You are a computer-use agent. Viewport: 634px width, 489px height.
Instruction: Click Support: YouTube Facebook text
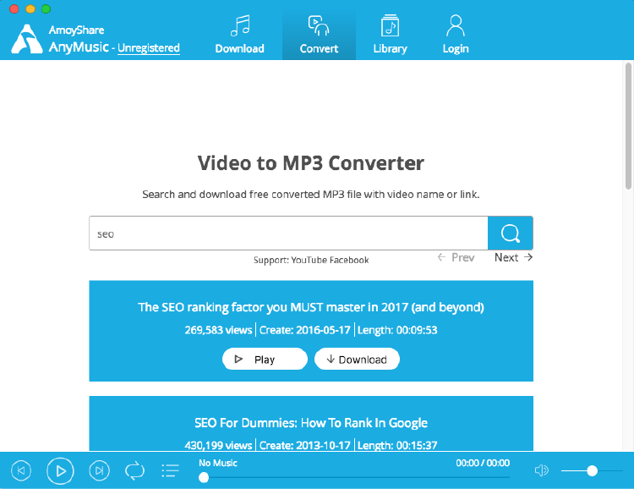tap(311, 260)
